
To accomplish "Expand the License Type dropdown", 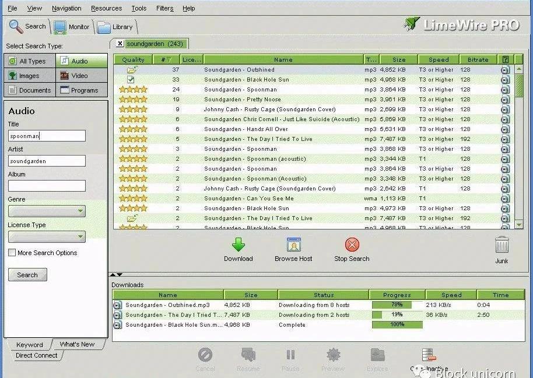I will click(x=47, y=237).
